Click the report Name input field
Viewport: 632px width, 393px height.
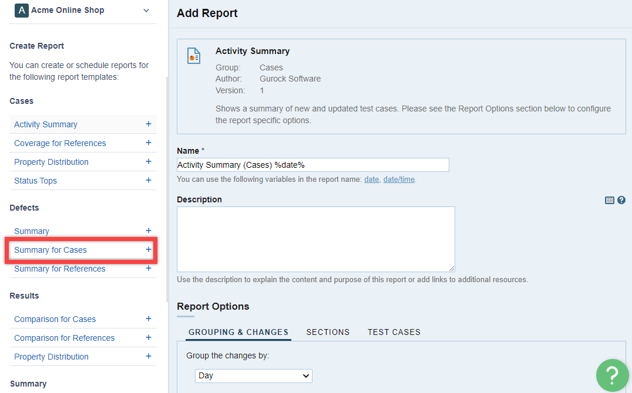pos(312,165)
